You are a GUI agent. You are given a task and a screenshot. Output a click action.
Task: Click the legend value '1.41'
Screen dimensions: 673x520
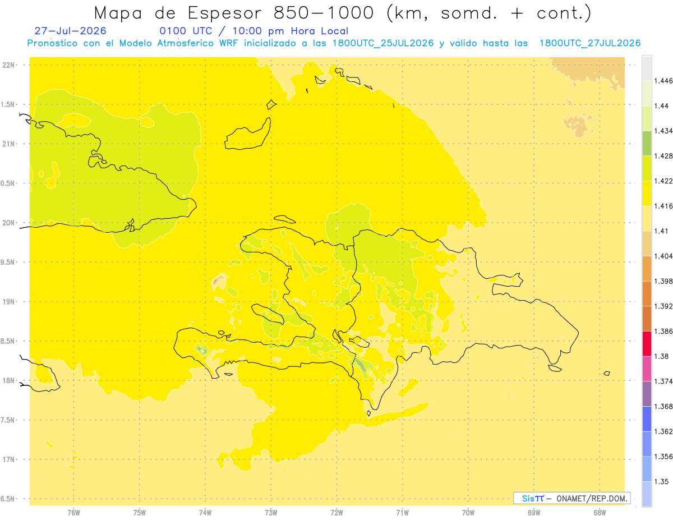click(x=662, y=231)
